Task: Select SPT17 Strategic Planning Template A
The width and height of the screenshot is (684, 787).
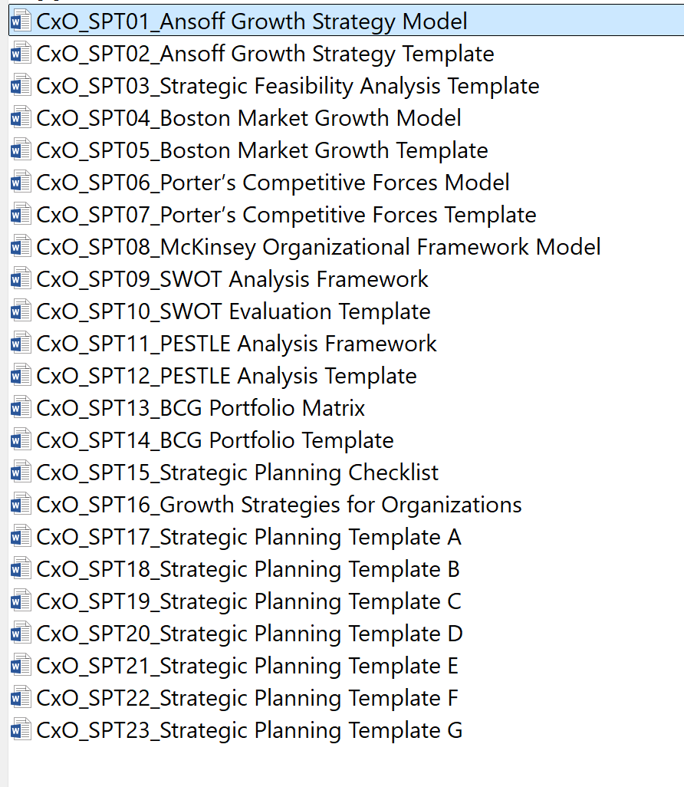Action: pos(248,537)
